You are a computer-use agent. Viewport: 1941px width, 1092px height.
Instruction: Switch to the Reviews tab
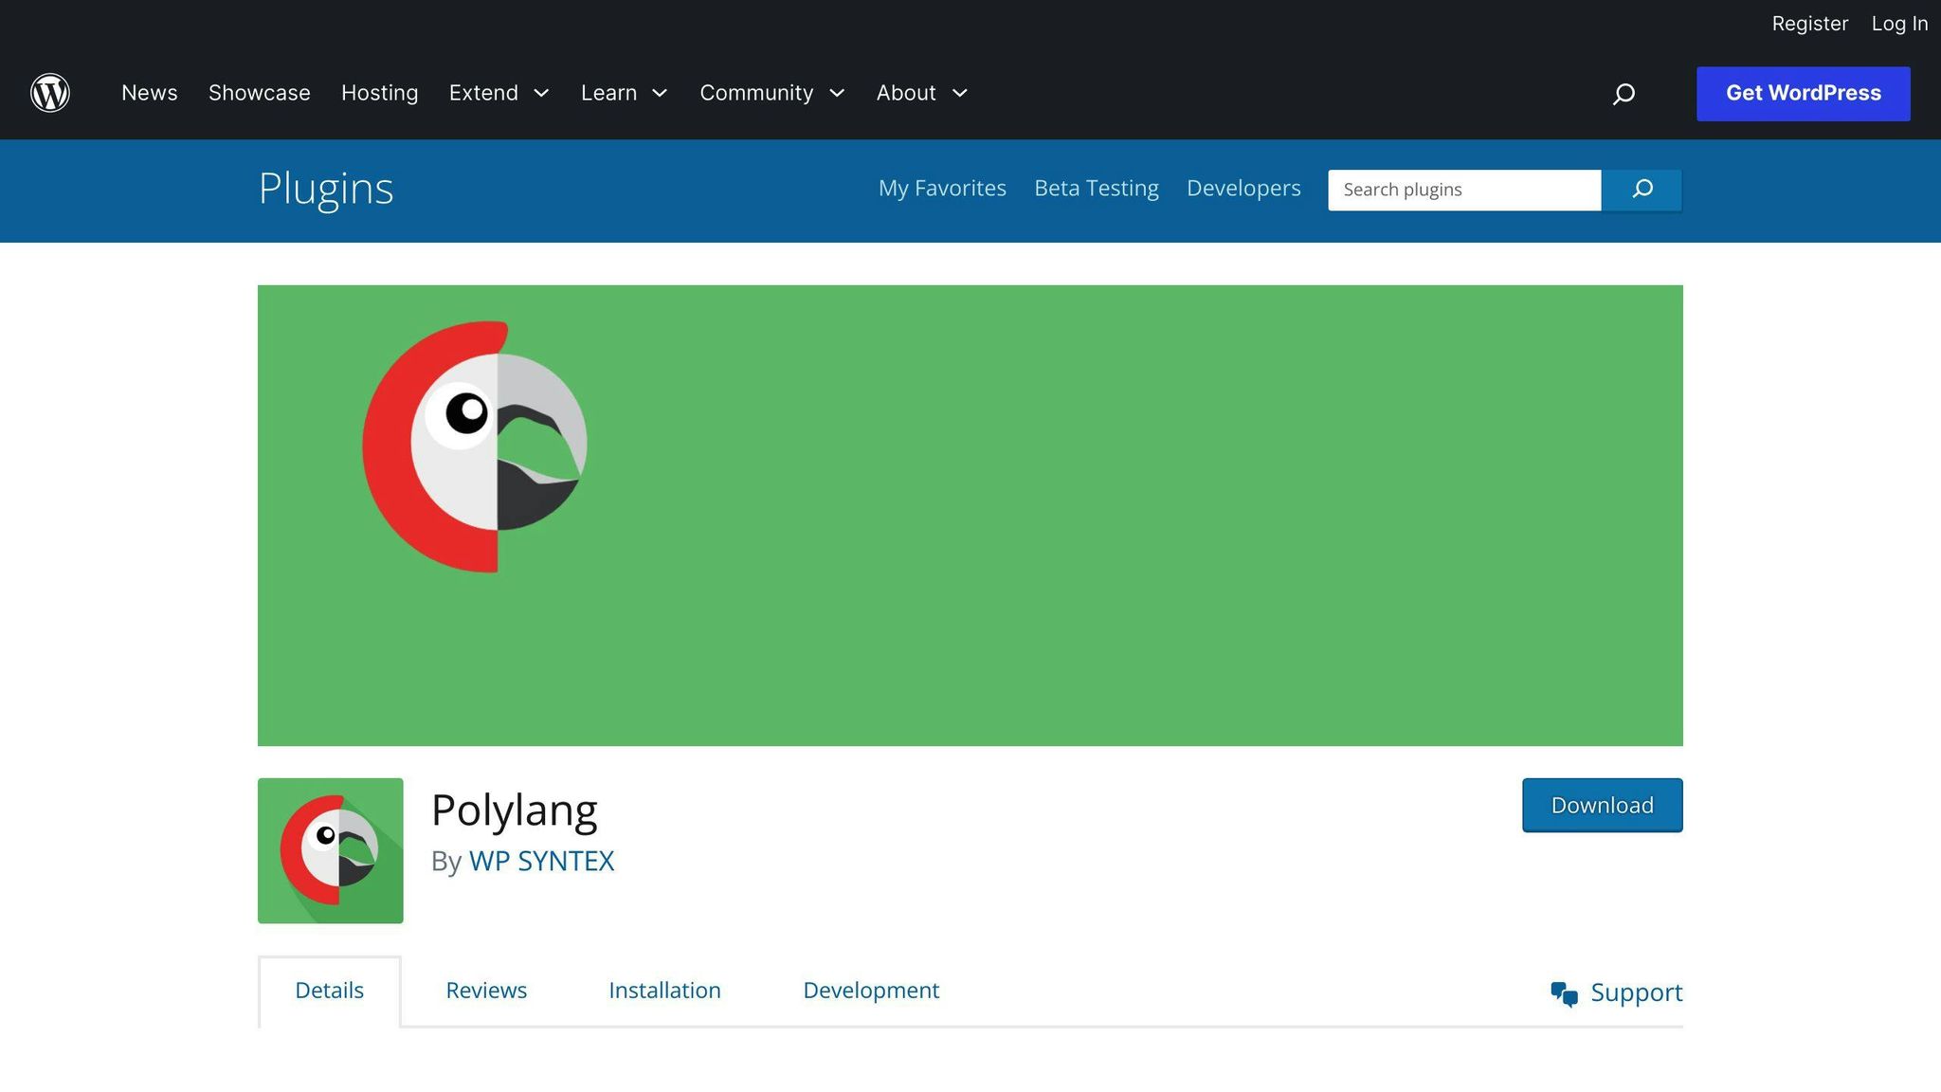coord(486,991)
